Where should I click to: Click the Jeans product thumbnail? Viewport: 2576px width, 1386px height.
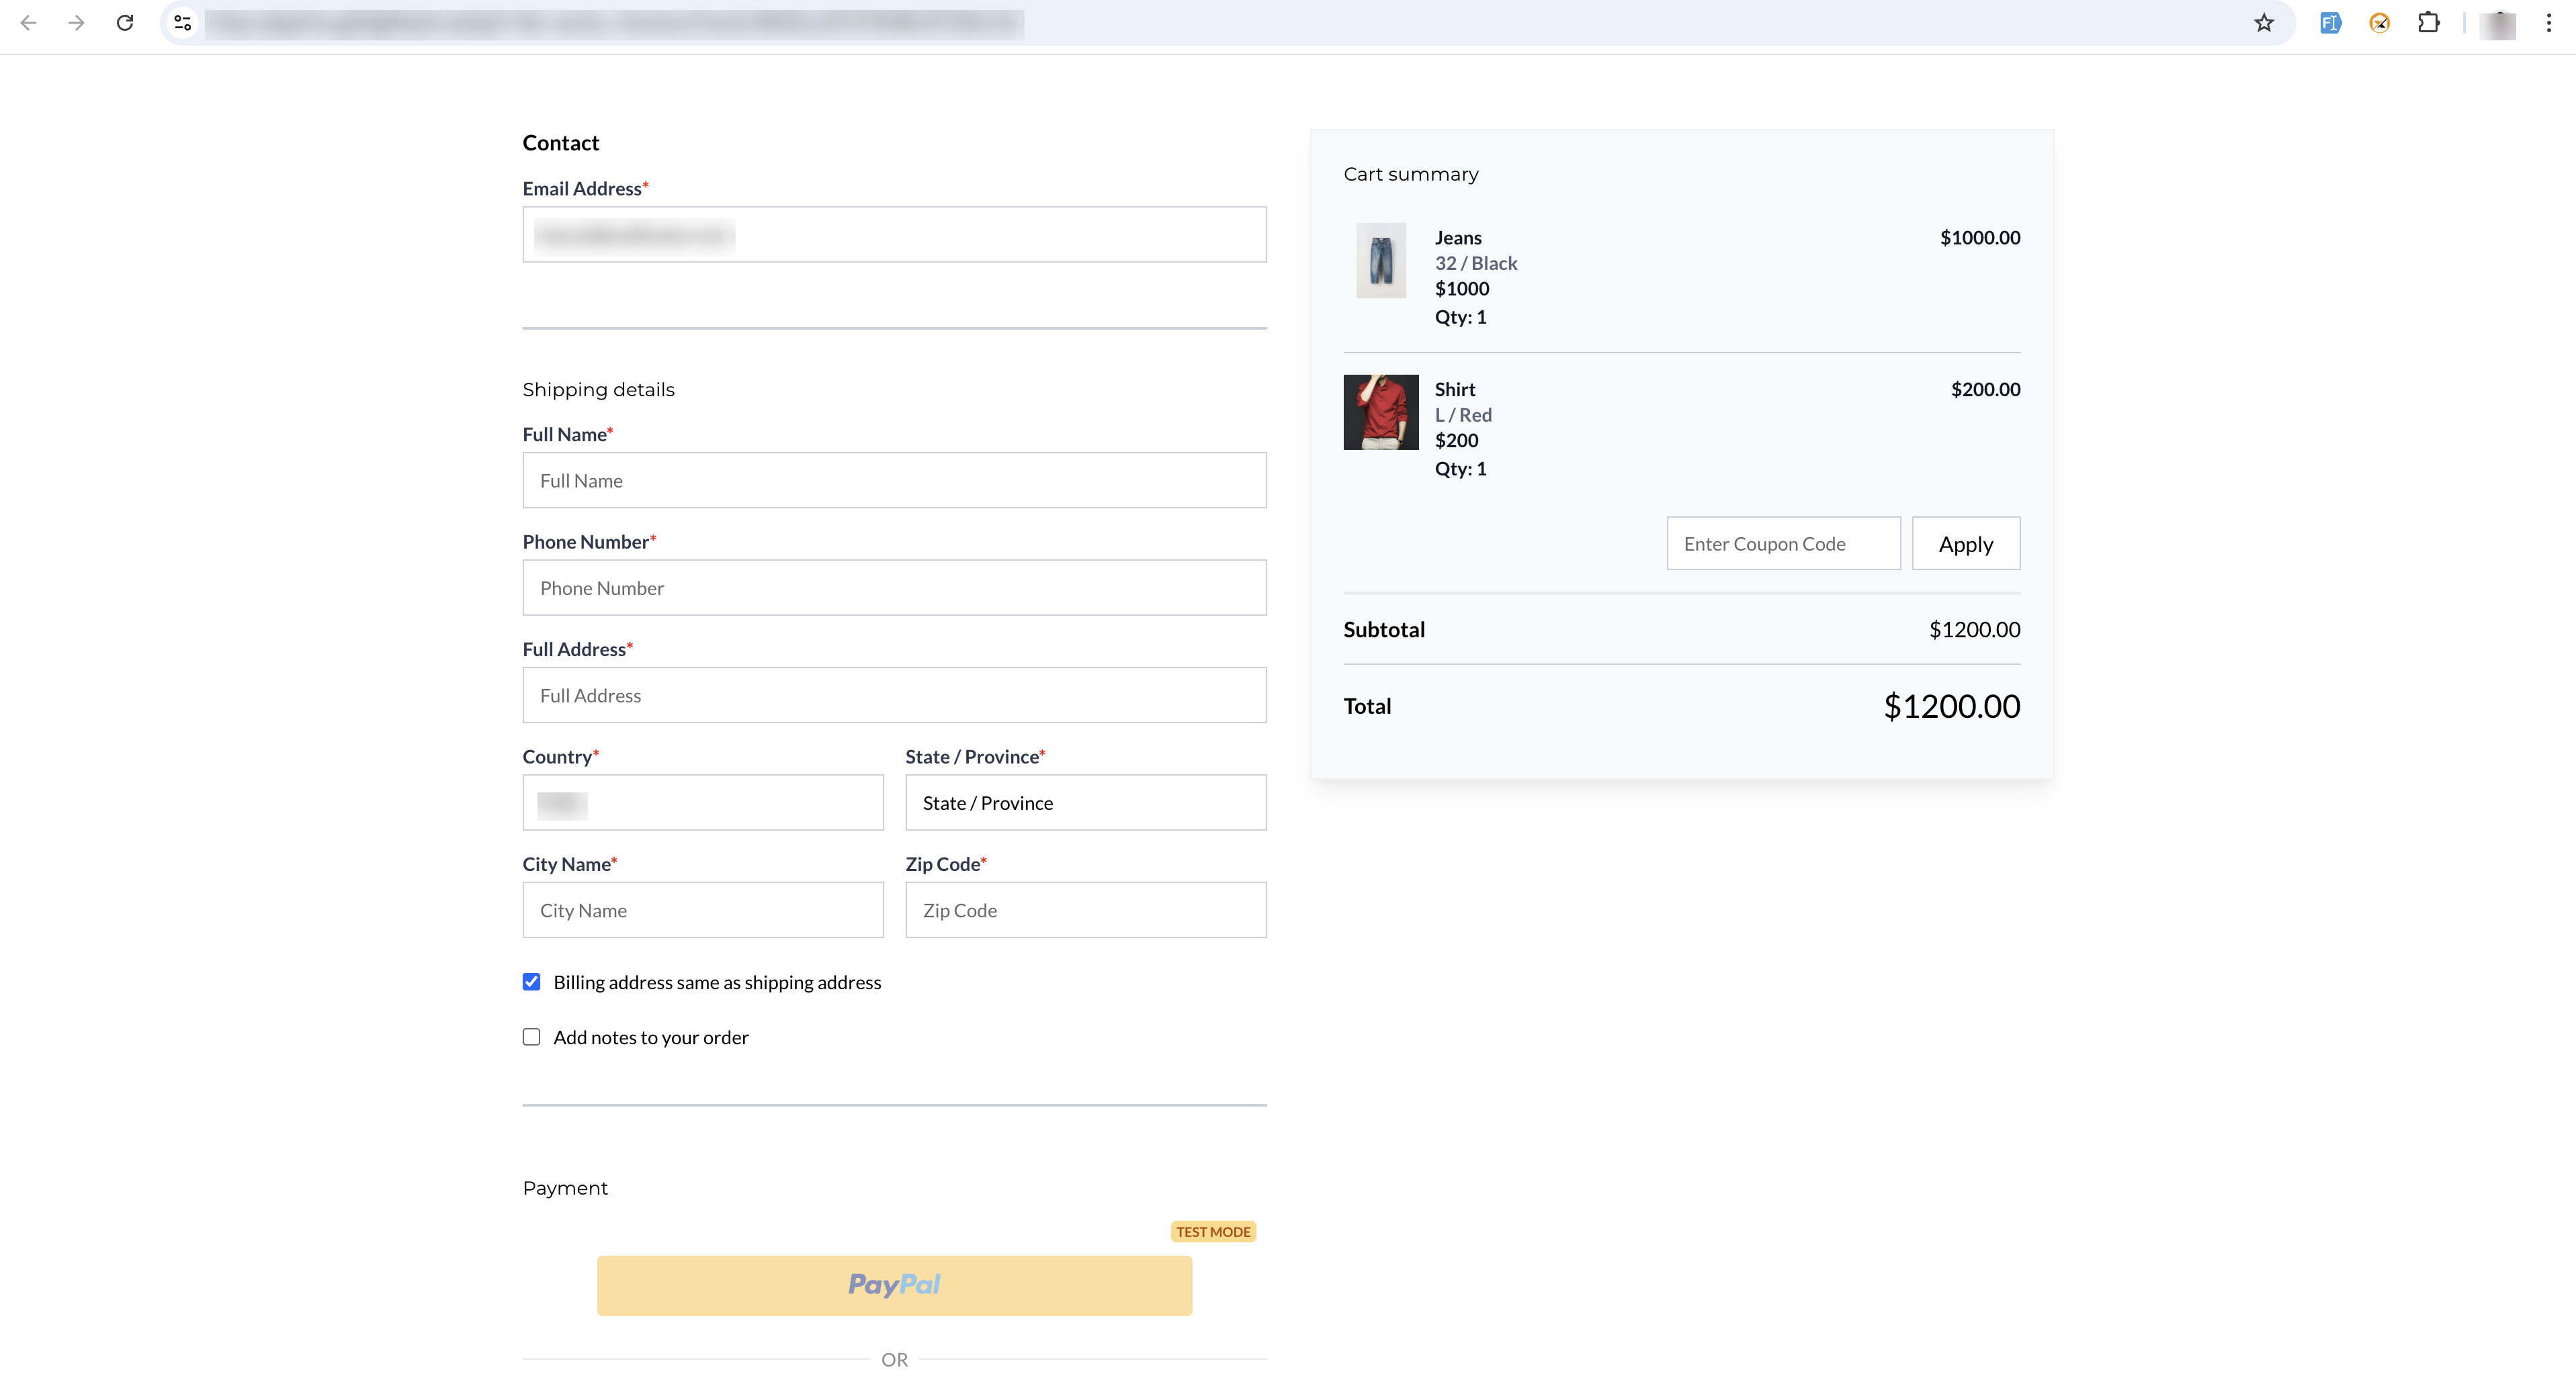pyautogui.click(x=1380, y=261)
